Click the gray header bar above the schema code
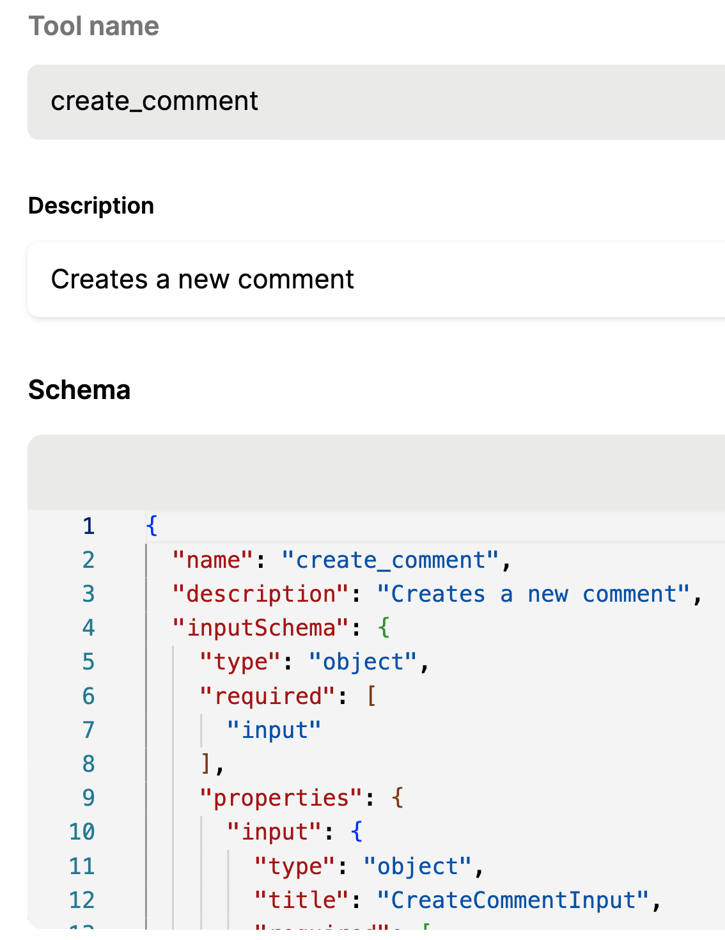Viewport: 725px width, 940px height. [x=376, y=473]
